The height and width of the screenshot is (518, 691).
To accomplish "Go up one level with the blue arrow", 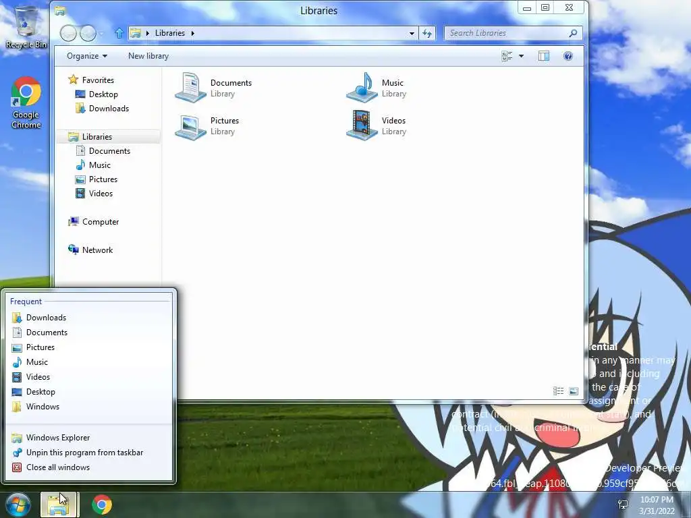I will (x=119, y=33).
